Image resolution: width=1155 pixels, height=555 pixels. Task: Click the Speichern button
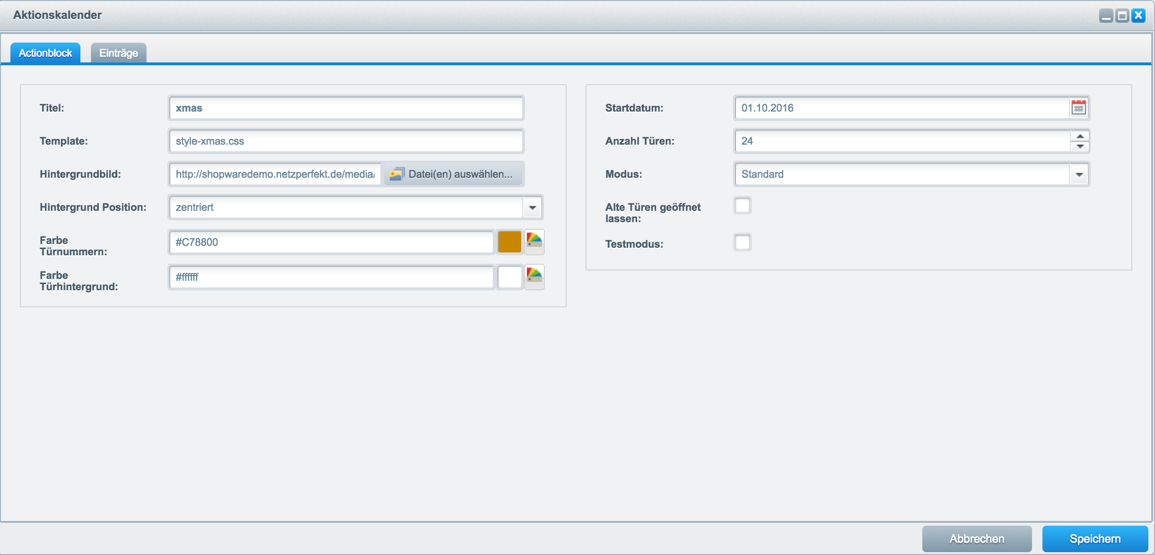(x=1095, y=539)
